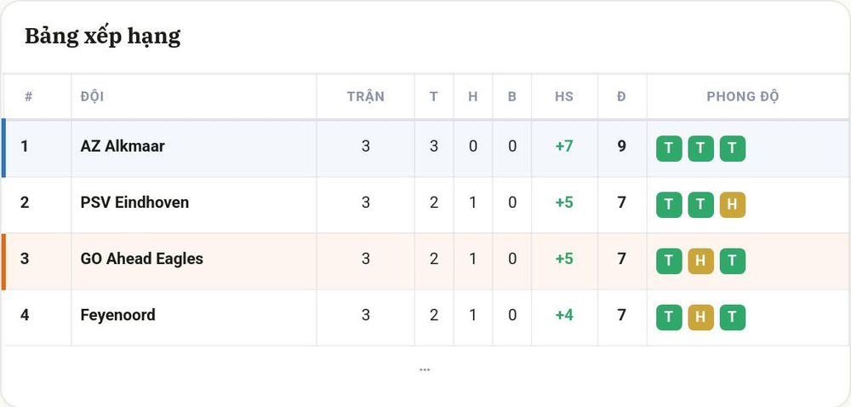Viewport: 851px width, 407px height.
Task: Expand the table via the three dots
Action: 425,370
